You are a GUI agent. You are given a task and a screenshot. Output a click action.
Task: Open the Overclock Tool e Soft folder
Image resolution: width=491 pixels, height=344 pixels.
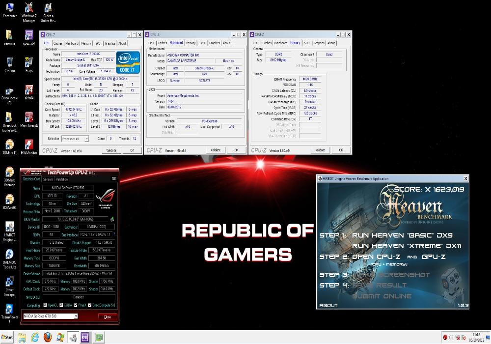(9, 122)
